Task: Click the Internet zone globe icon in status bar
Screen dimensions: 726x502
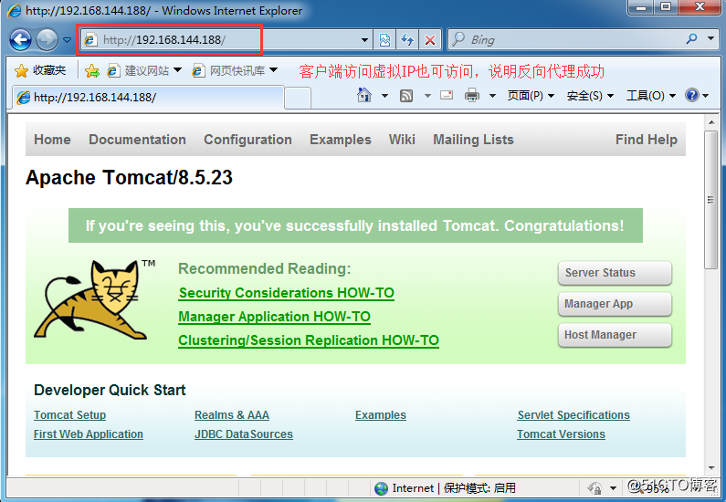Action: click(x=382, y=488)
